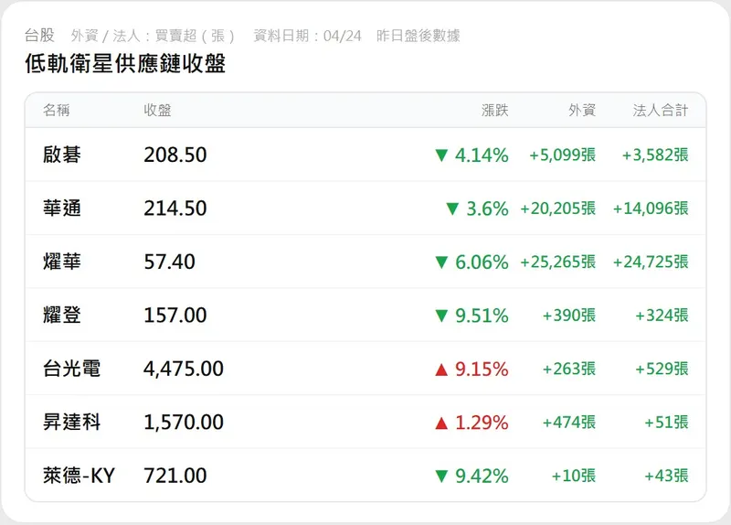Click the red up arrow beside 9.15%
The width and height of the screenshot is (731, 525).
pyautogui.click(x=441, y=370)
